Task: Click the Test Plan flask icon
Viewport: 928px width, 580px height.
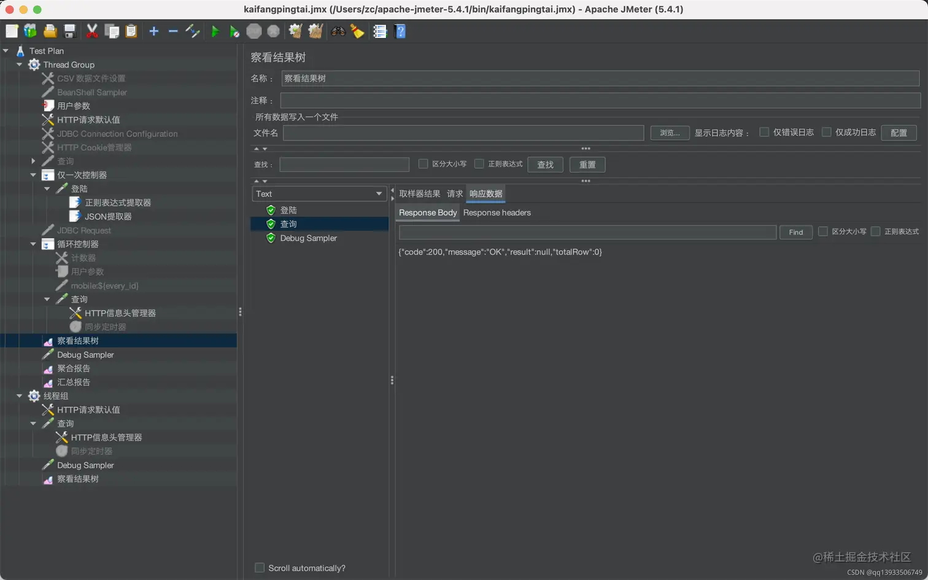Action: (x=20, y=51)
